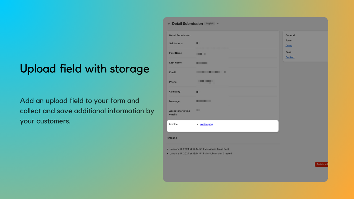Click the blurred Phone value
This screenshot has height=199, width=354.
point(206,82)
